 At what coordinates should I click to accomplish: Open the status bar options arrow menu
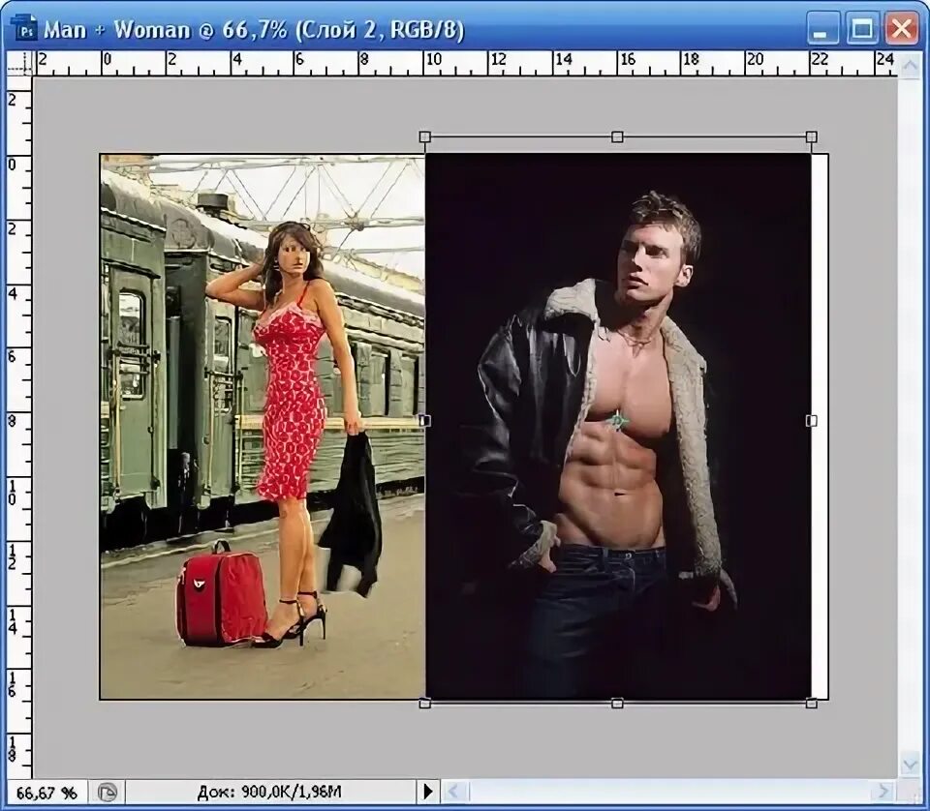tap(427, 792)
